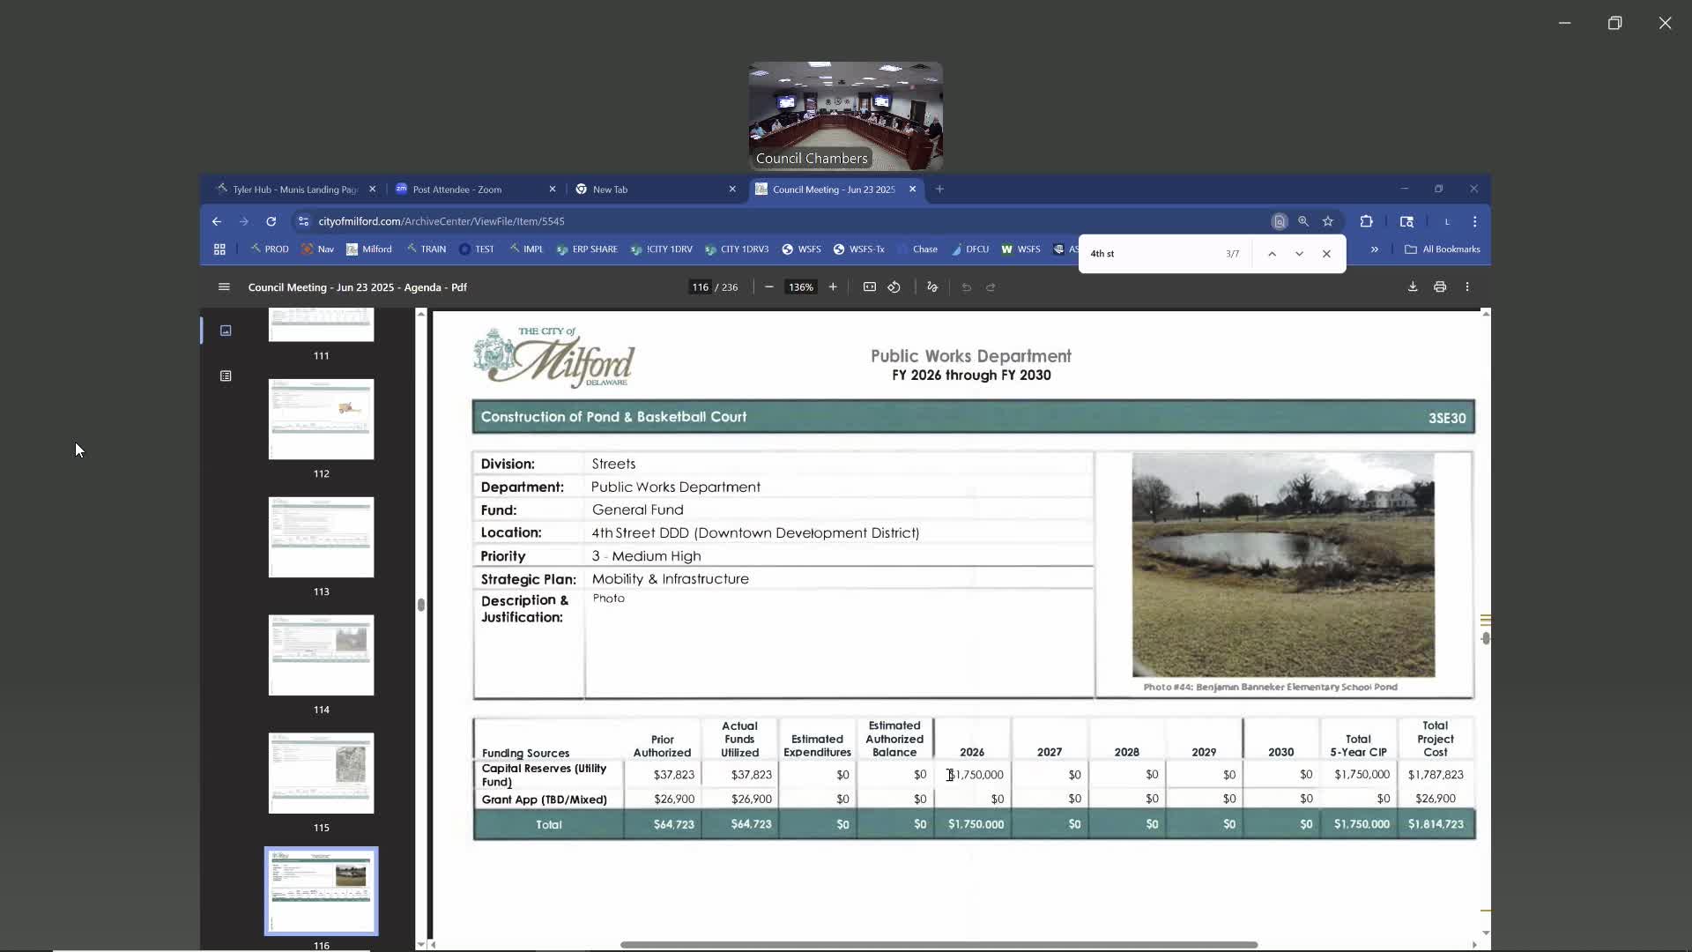Screen dimensions: 1692x952
Task: Zoom in on the PDF
Action: point(832,287)
